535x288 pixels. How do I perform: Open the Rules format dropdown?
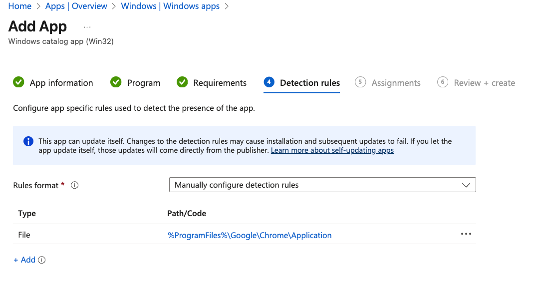[322, 185]
